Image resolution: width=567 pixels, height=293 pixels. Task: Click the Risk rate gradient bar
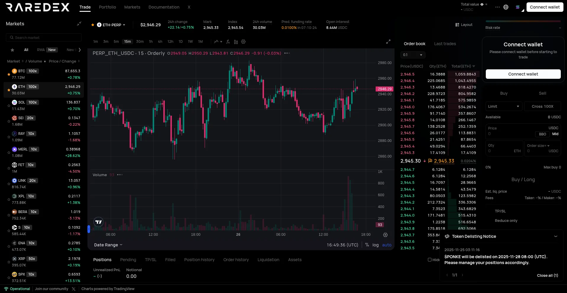523,21
